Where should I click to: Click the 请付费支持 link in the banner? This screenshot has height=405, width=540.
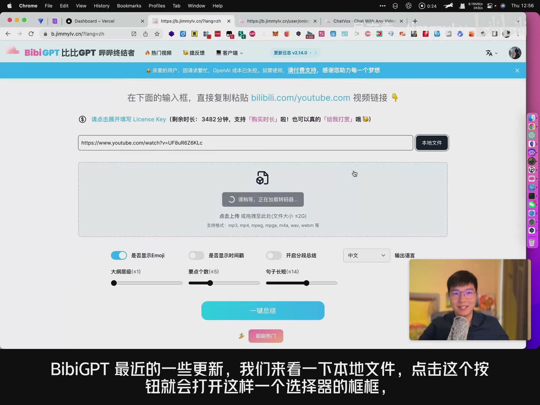pyautogui.click(x=302, y=70)
